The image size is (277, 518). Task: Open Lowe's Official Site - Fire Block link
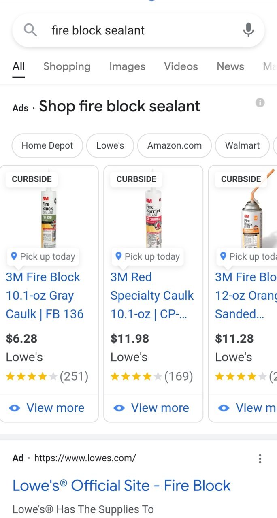click(x=121, y=485)
